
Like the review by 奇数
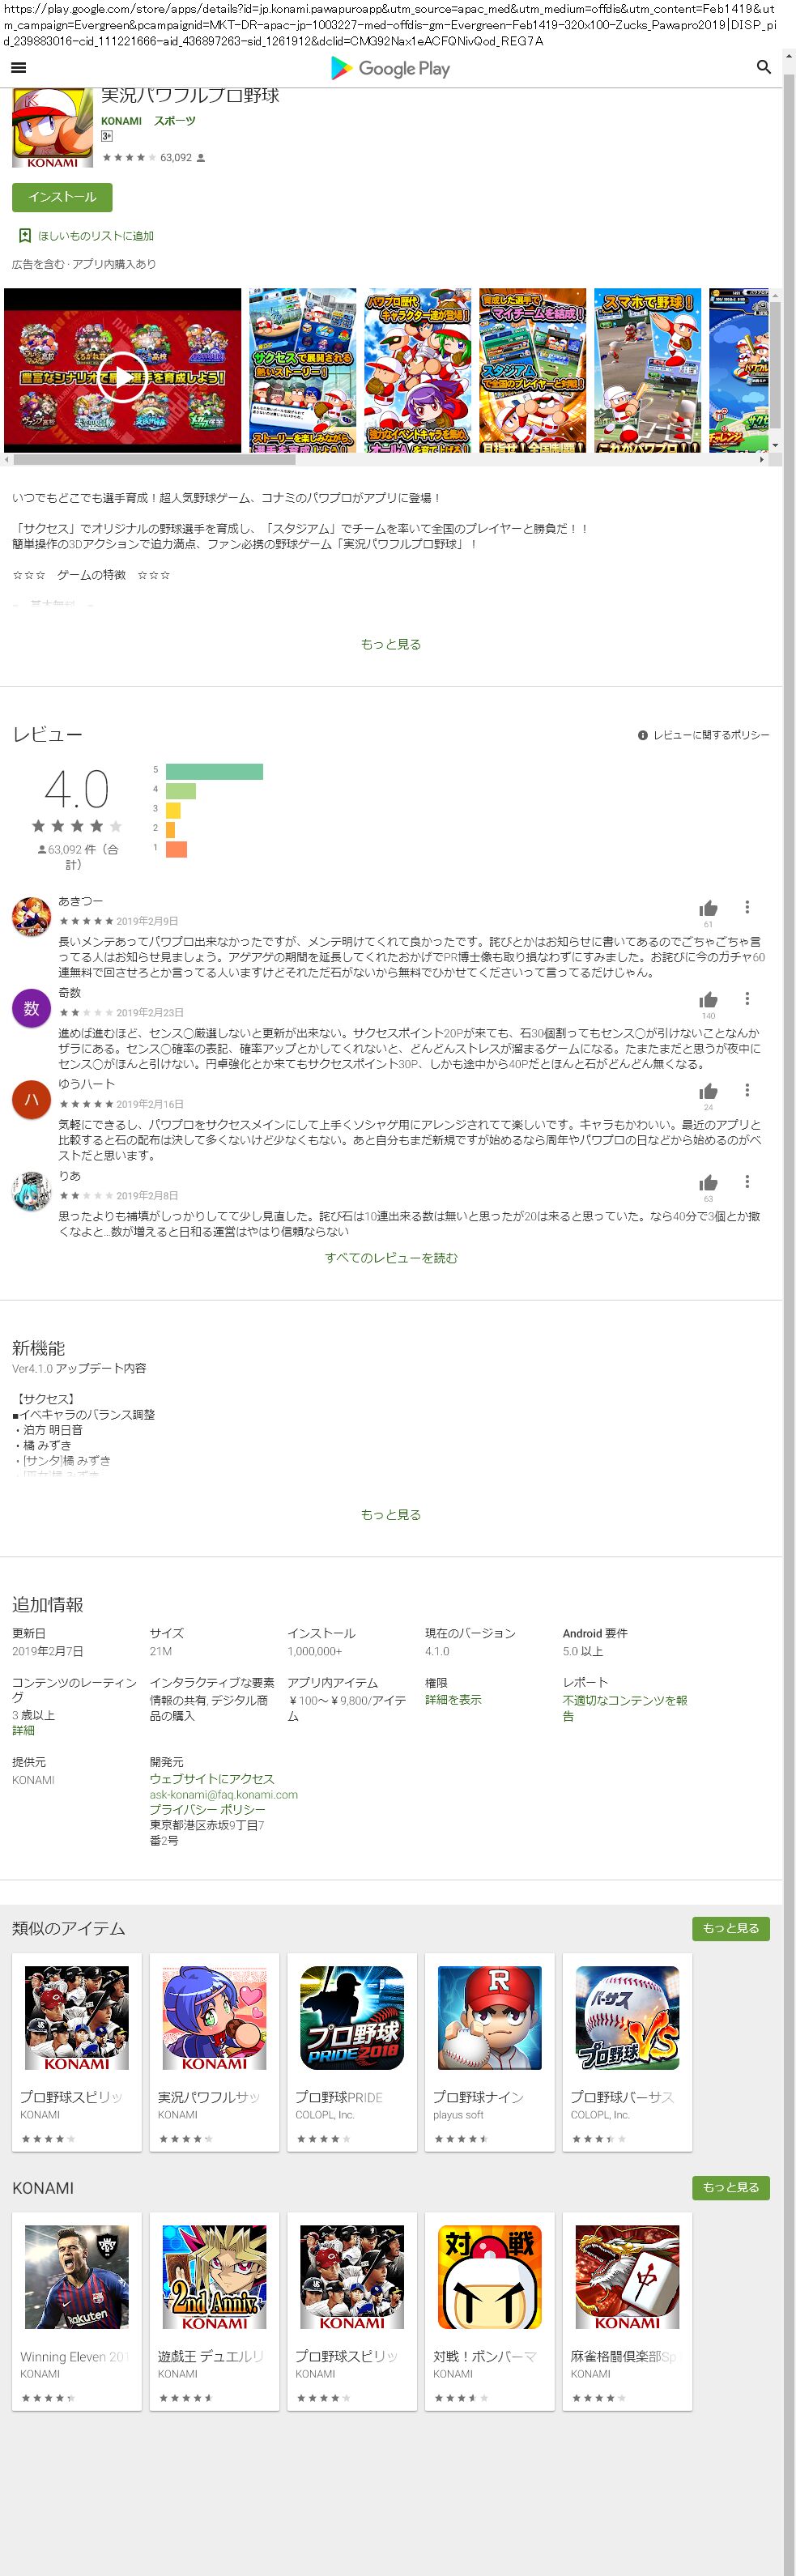[708, 1000]
